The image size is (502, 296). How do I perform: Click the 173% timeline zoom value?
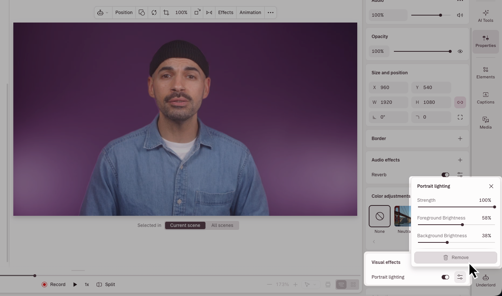[x=282, y=285]
